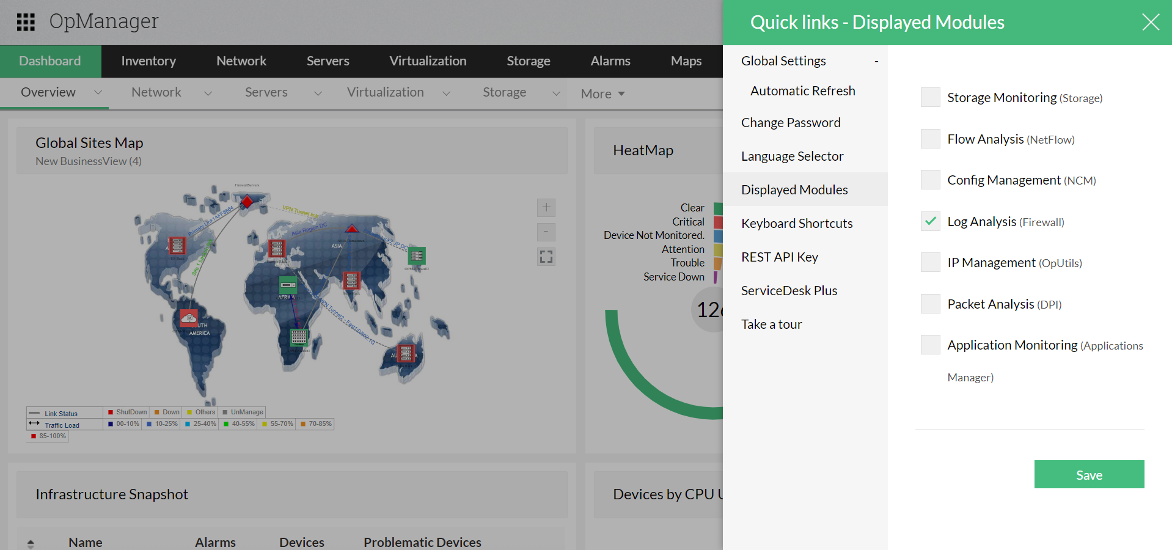This screenshot has height=550, width=1172.
Task: Click the ShutDown red legend square
Action: click(111, 413)
